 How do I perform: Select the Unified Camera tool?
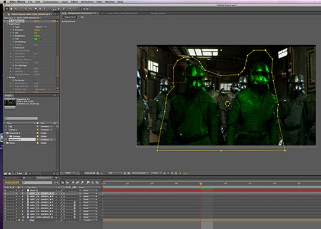coord(25,9)
